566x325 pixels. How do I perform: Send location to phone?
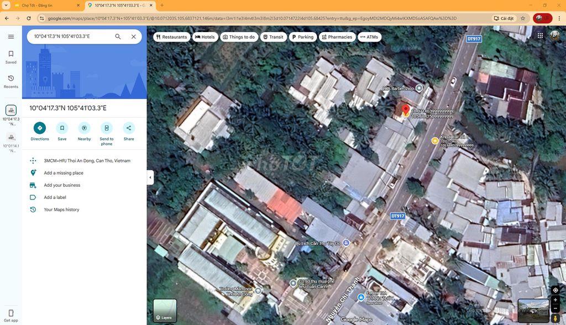[x=107, y=134]
